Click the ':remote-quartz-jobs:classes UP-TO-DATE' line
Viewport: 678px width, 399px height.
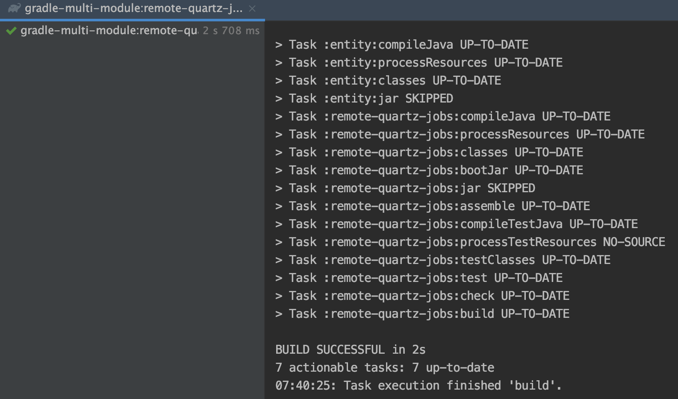pos(429,152)
